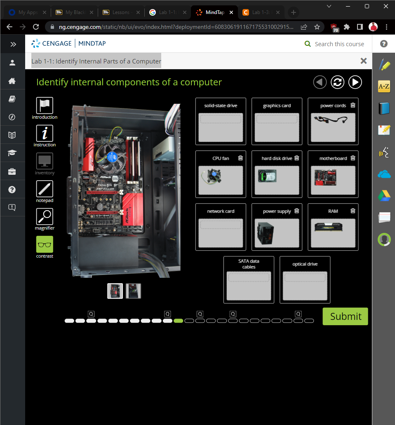View the instruction info icon
This screenshot has width=395, height=425.
click(x=44, y=133)
